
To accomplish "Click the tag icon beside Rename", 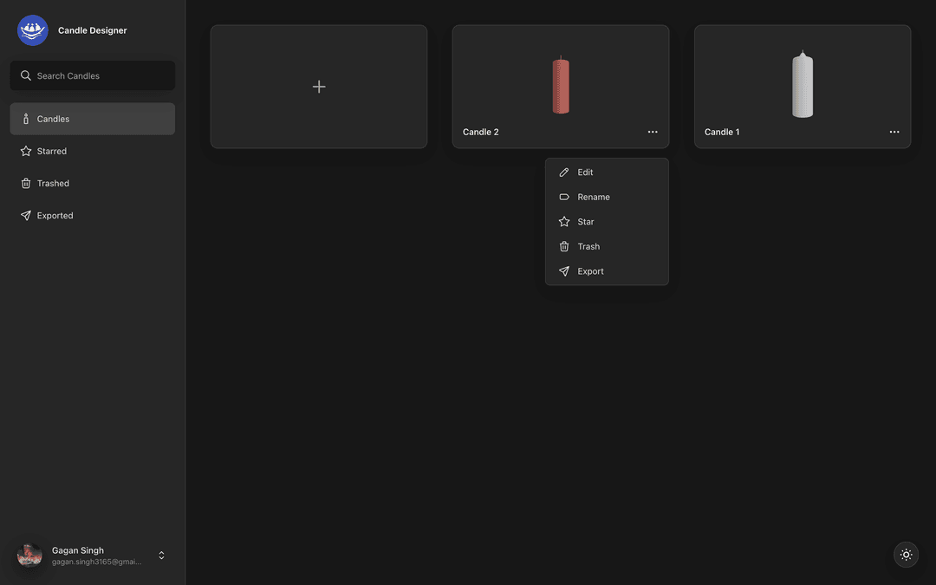I will (x=564, y=197).
